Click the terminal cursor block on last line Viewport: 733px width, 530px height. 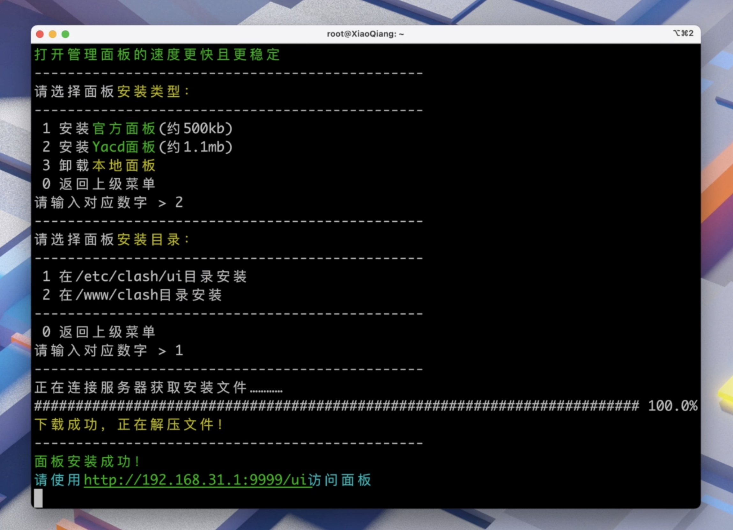pyautogui.click(x=38, y=498)
